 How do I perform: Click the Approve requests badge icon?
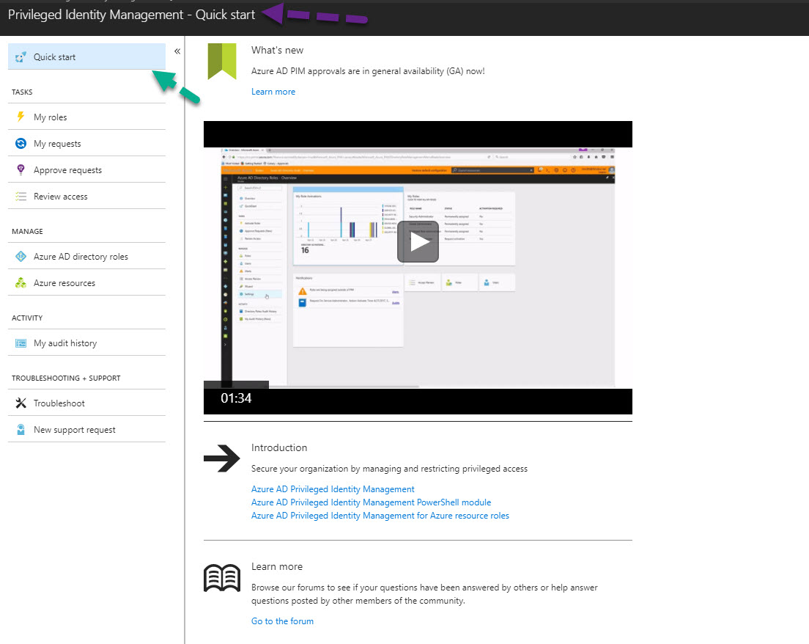(x=21, y=170)
